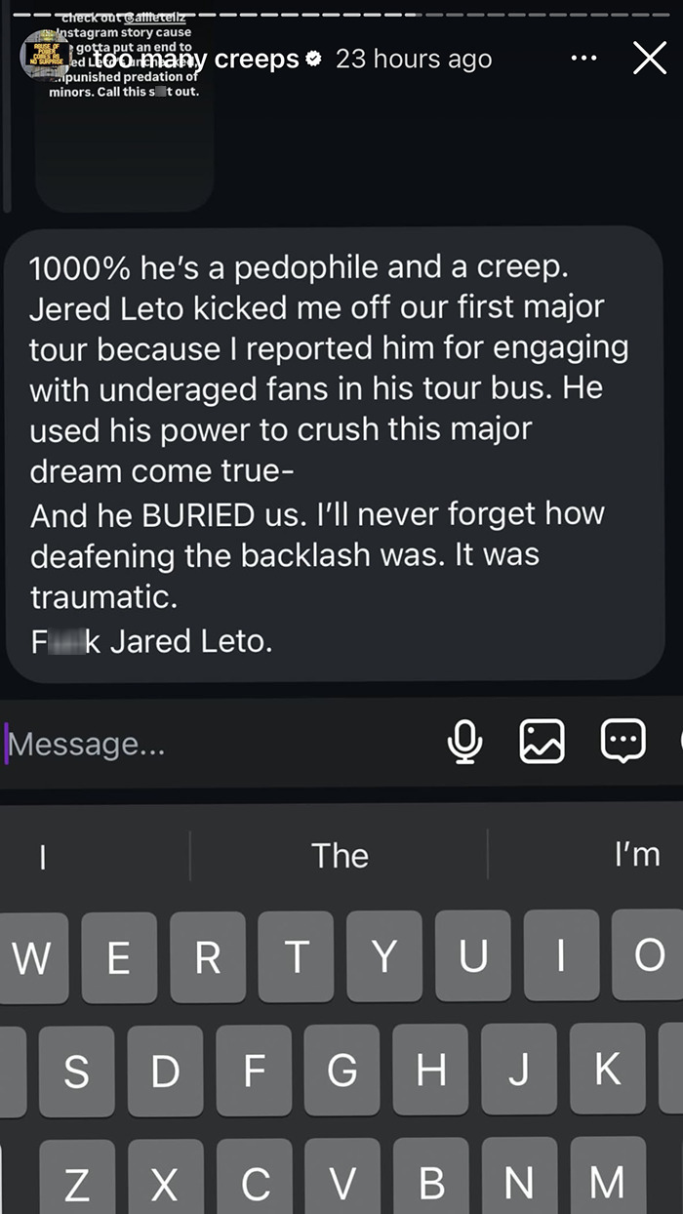Tap the Message input field
The width and height of the screenshot is (683, 1214).
tap(146, 743)
